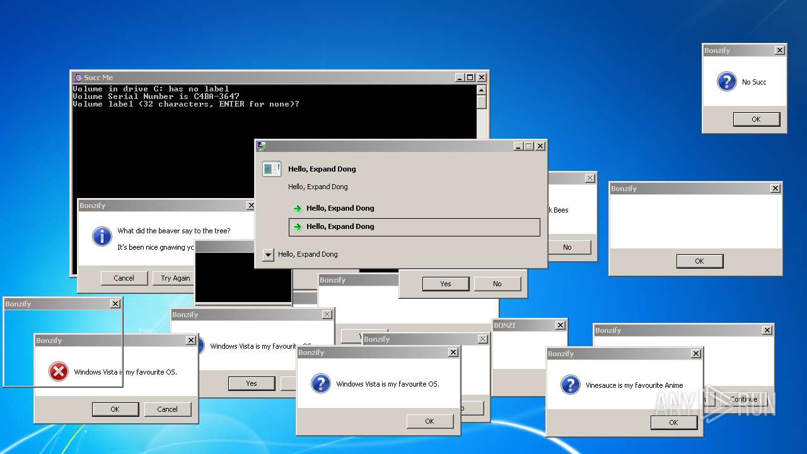Click the blue info icon in beaver joke dialog
807x454 pixels.
(x=102, y=236)
